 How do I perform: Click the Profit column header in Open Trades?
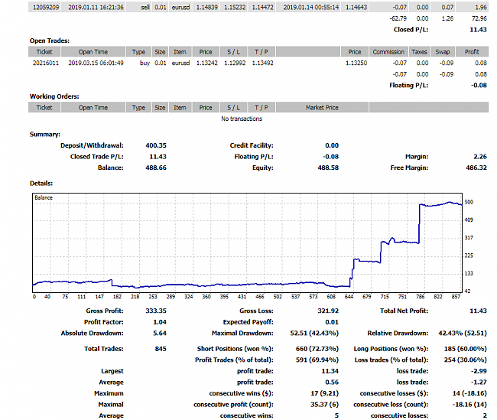click(x=472, y=51)
